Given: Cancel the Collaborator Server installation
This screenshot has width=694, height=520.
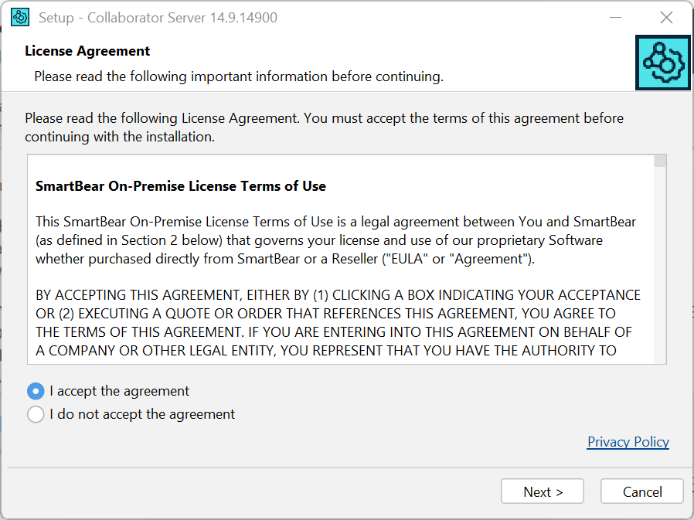Looking at the screenshot, I should pyautogui.click(x=641, y=491).
